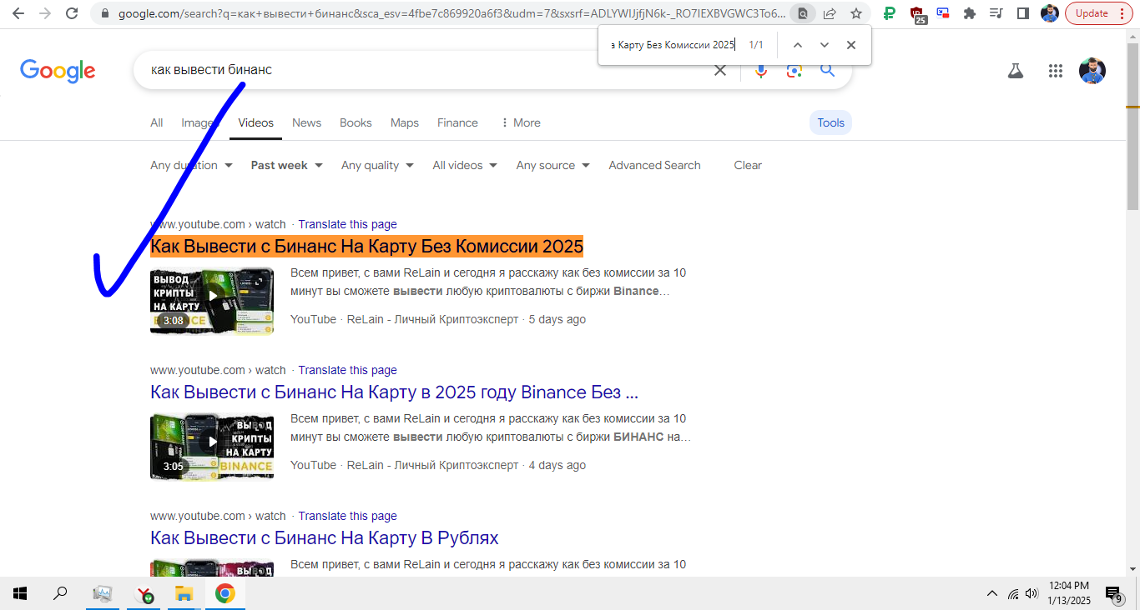Close the find-in-page bar
The image size is (1140, 610).
851,45
